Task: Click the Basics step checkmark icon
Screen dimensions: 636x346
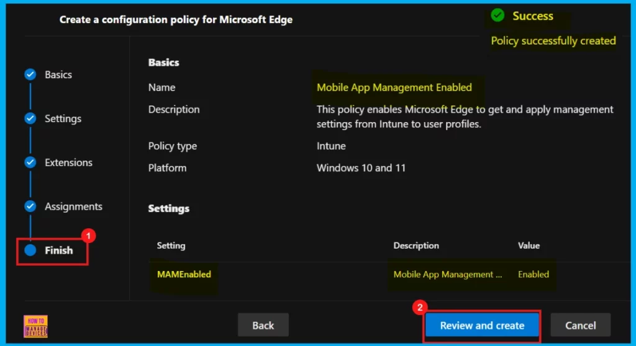Action: pos(30,74)
